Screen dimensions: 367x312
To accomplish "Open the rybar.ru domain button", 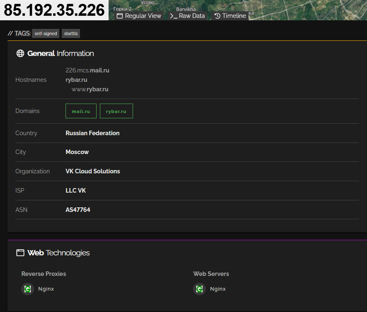I will (116, 111).
